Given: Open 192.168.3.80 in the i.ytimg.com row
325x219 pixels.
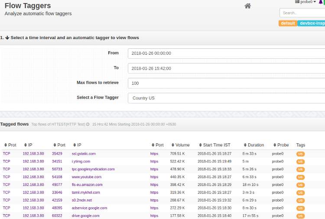Looking at the screenshot, I should tap(33, 162).
